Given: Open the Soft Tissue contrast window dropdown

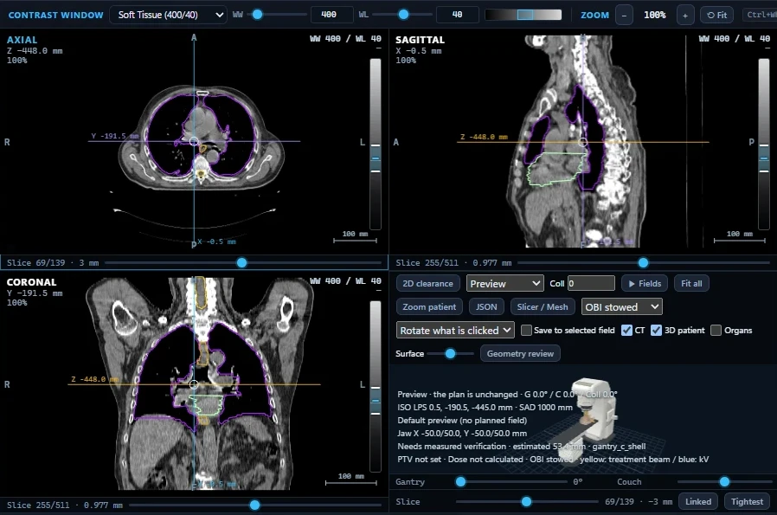Looking at the screenshot, I should (168, 15).
